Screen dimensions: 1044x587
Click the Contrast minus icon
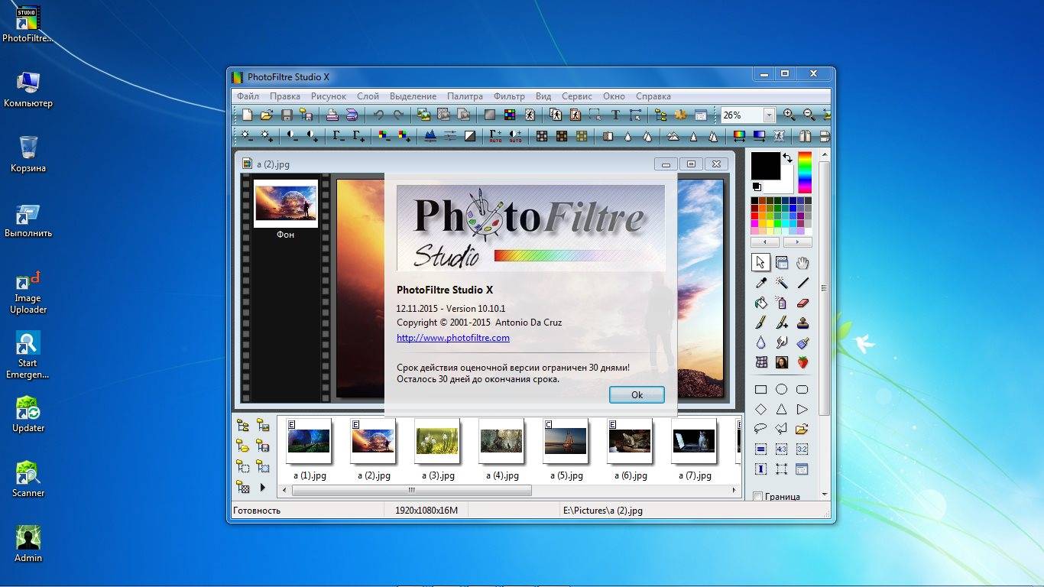coord(293,136)
